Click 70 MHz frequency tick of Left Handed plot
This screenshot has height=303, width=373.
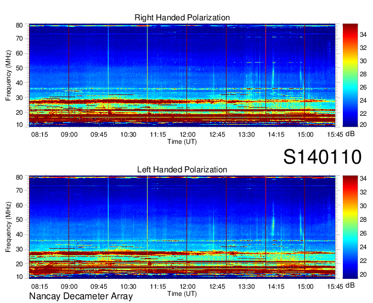coord(19,190)
